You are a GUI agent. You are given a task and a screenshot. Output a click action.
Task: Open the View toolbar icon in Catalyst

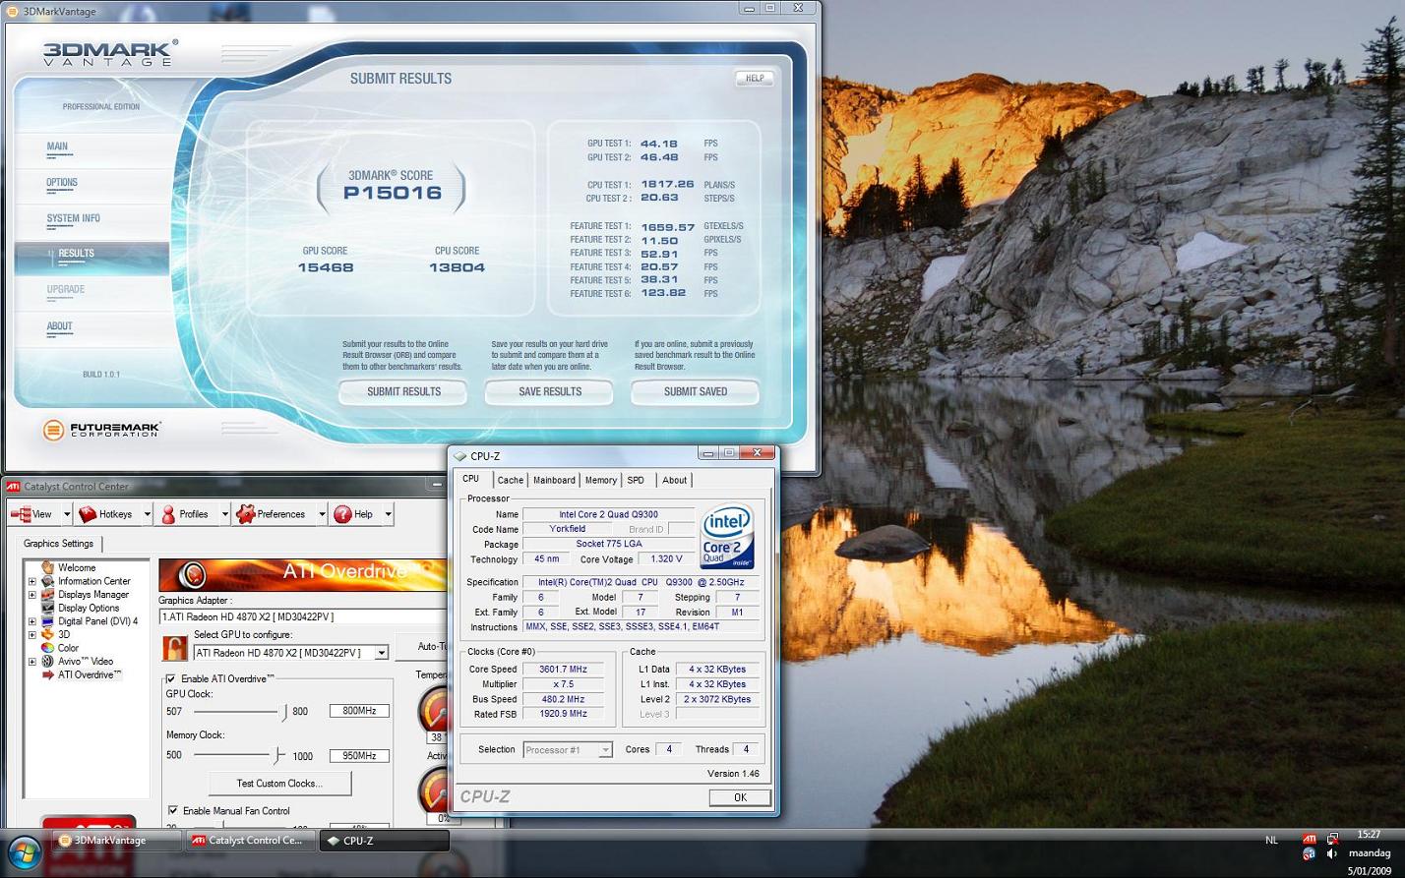click(20, 514)
